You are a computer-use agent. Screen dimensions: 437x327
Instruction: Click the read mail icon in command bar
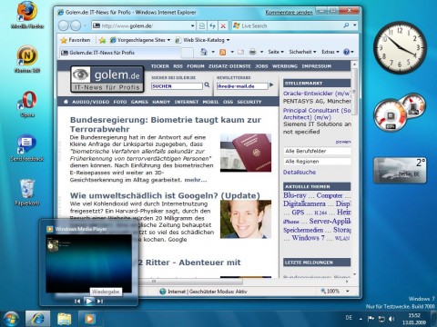[240, 52]
